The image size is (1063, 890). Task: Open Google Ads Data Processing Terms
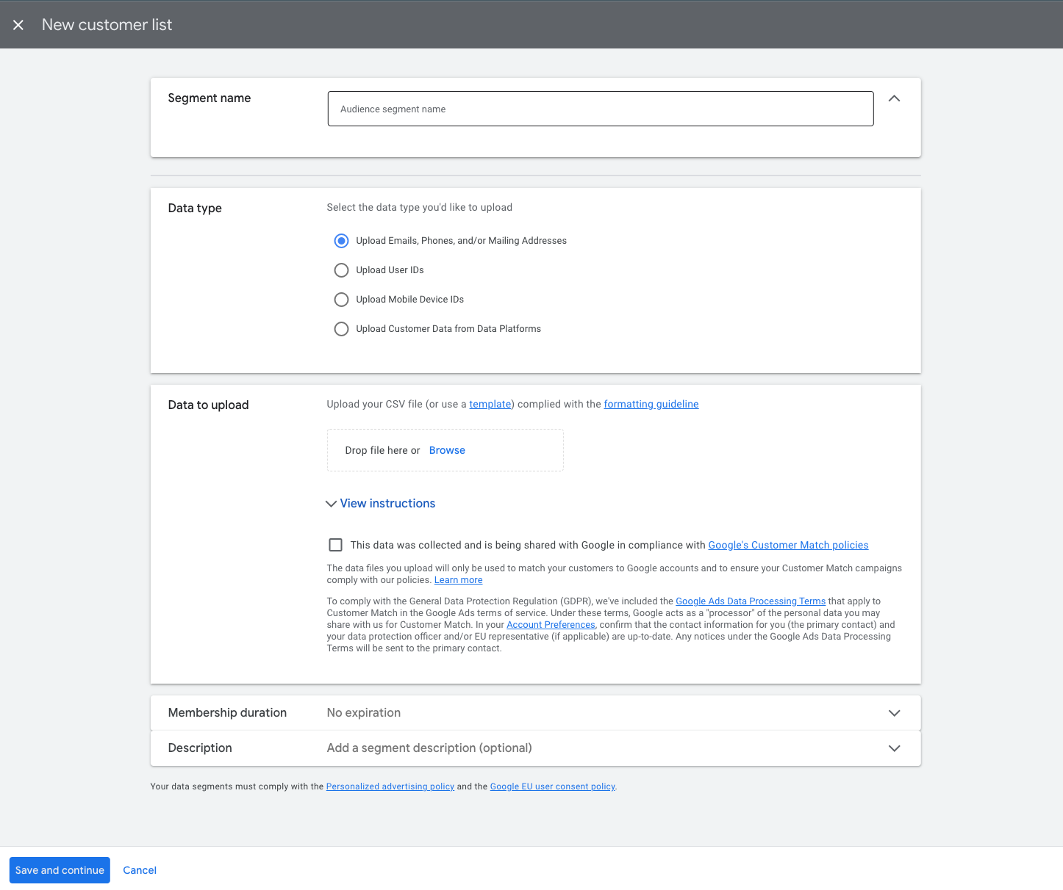(x=750, y=601)
